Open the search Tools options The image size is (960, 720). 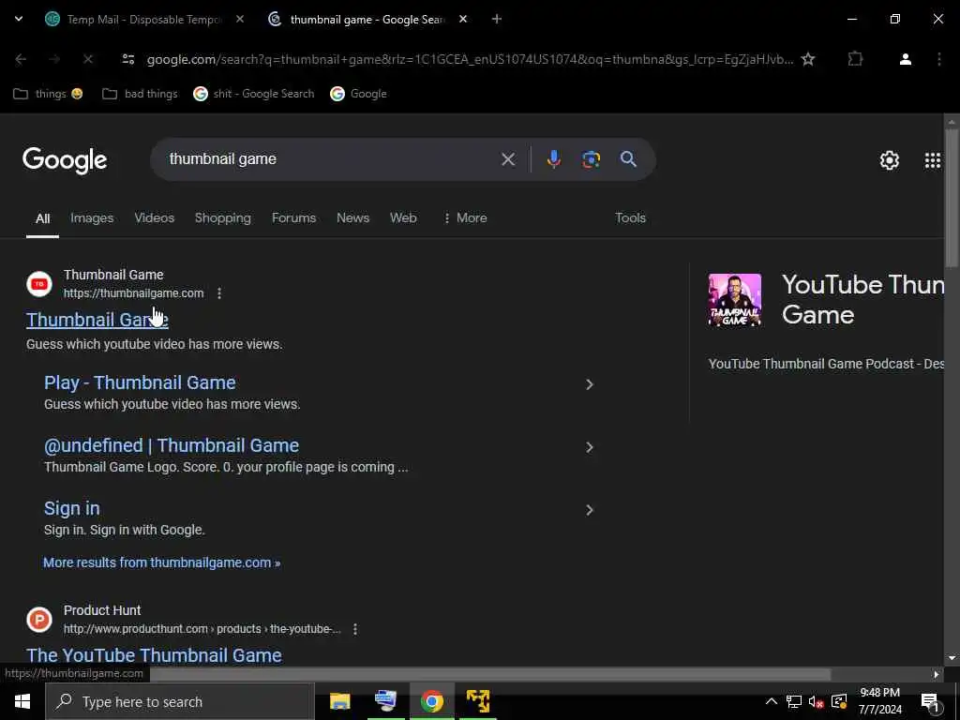[630, 217]
